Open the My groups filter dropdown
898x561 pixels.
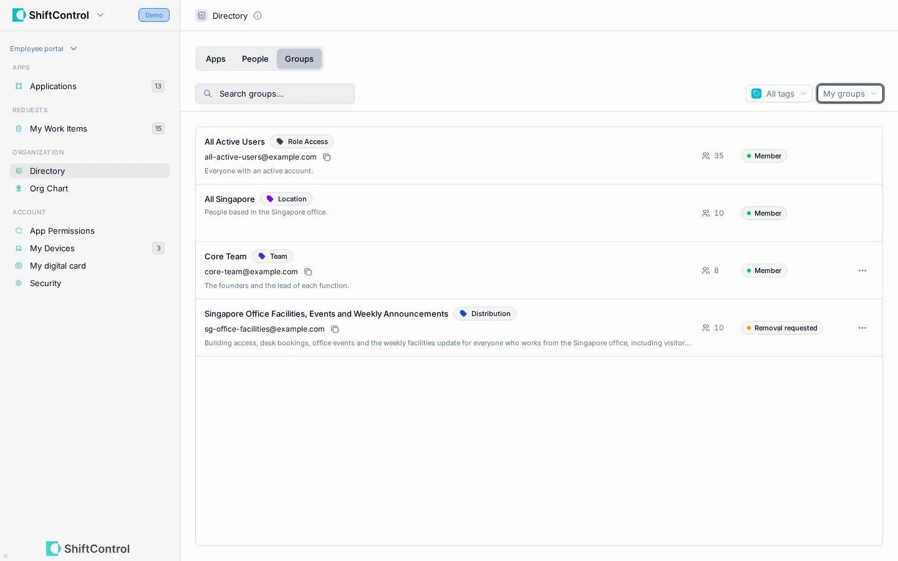(x=850, y=93)
